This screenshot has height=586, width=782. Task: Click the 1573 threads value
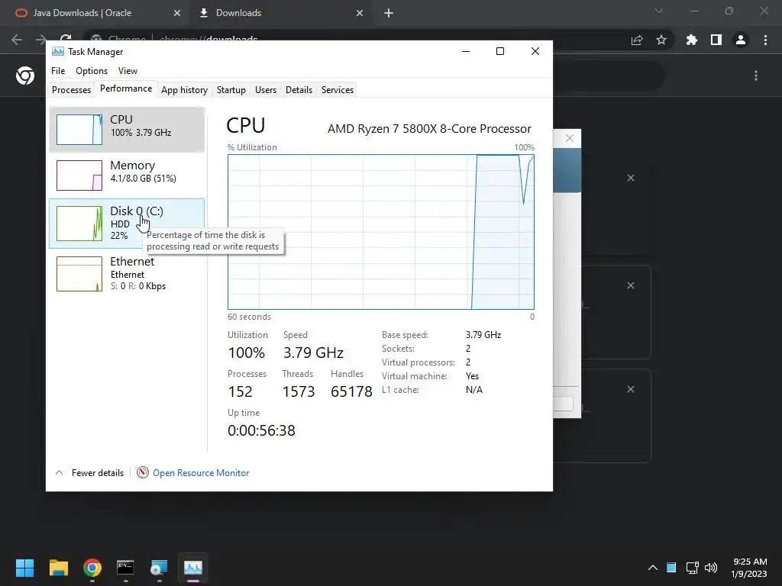[299, 391]
